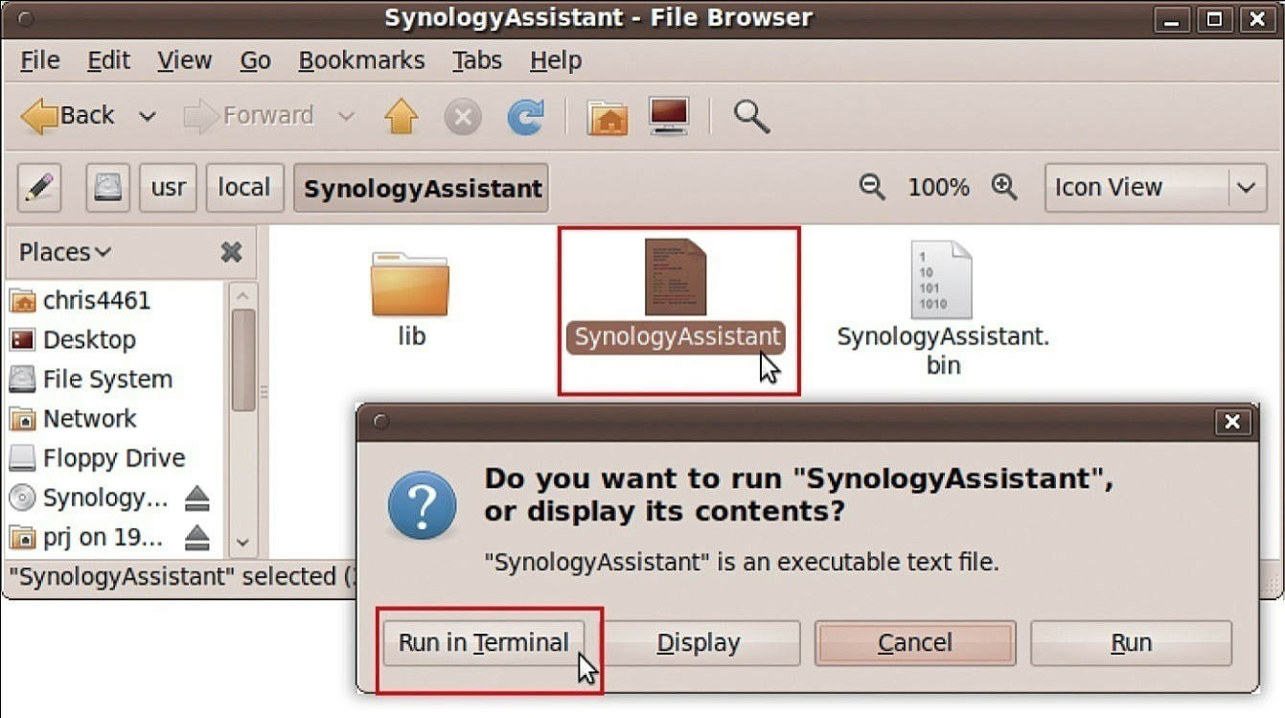
Task: Unmount the prj on 19... share
Action: point(196,538)
